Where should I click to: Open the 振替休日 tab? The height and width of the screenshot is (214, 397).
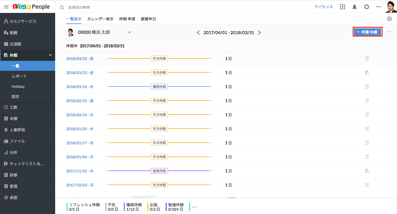[x=148, y=19]
